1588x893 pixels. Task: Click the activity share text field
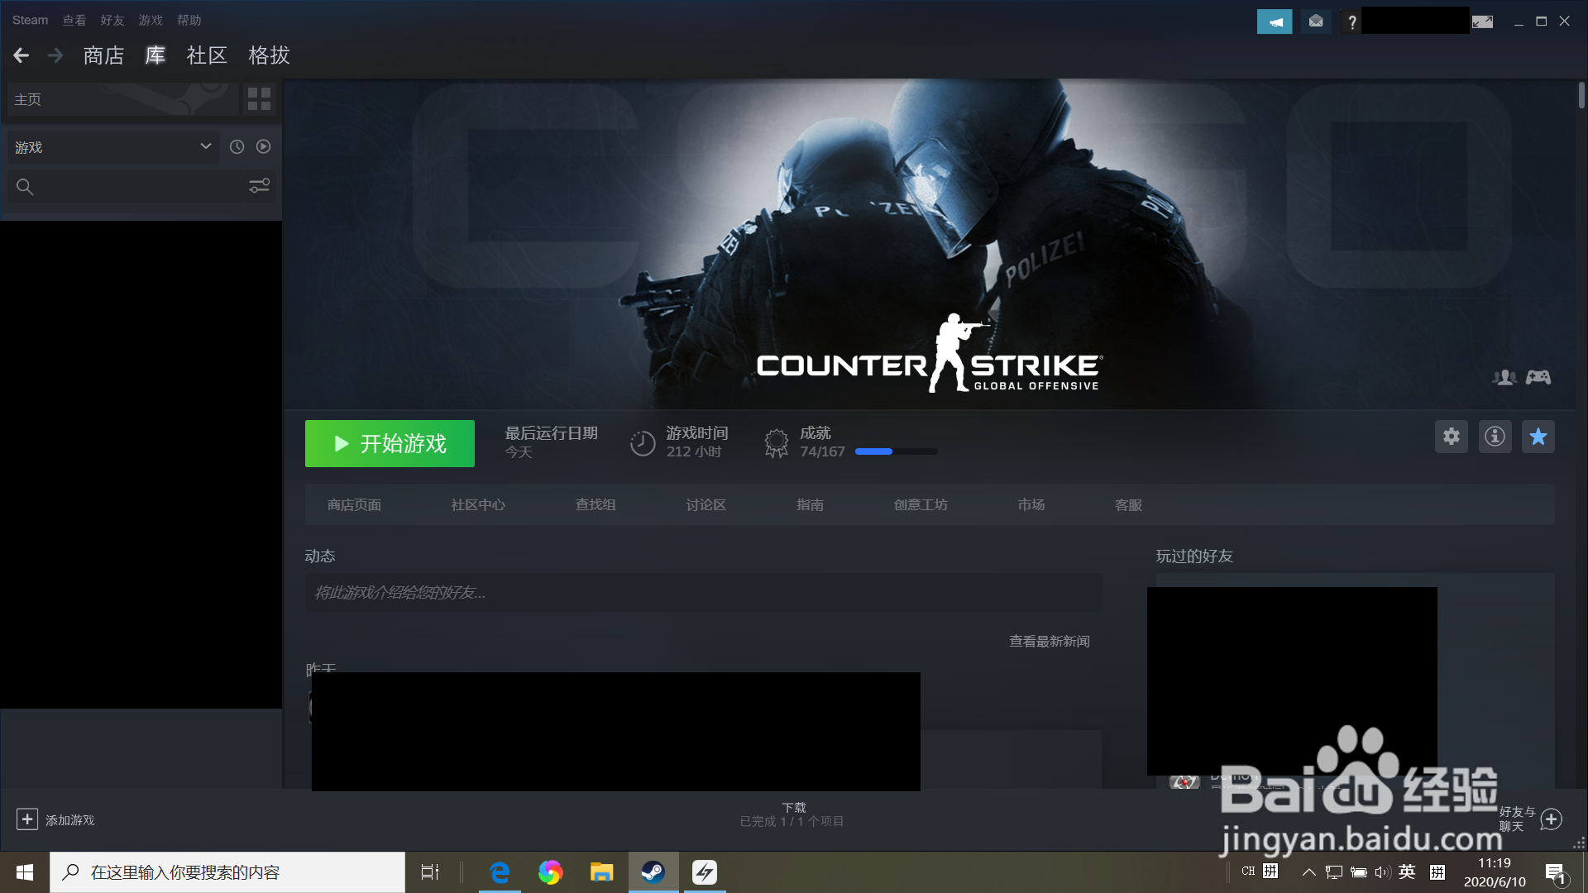(x=703, y=593)
